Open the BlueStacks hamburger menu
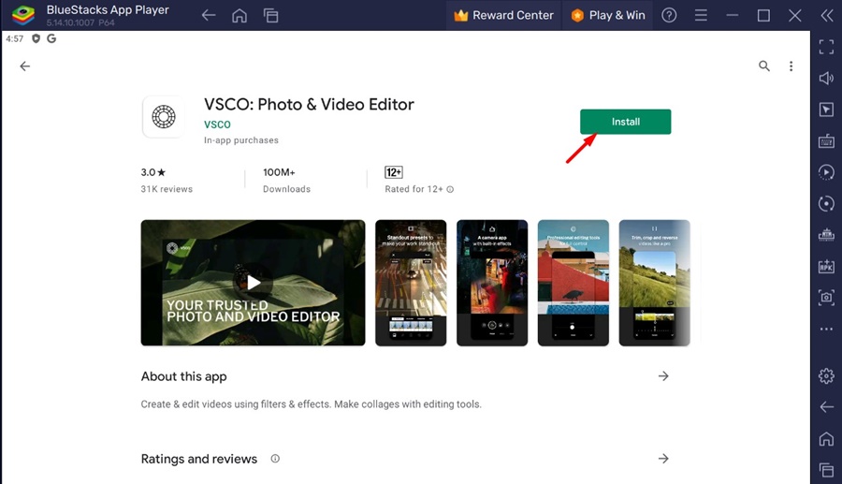The width and height of the screenshot is (842, 484). (701, 15)
